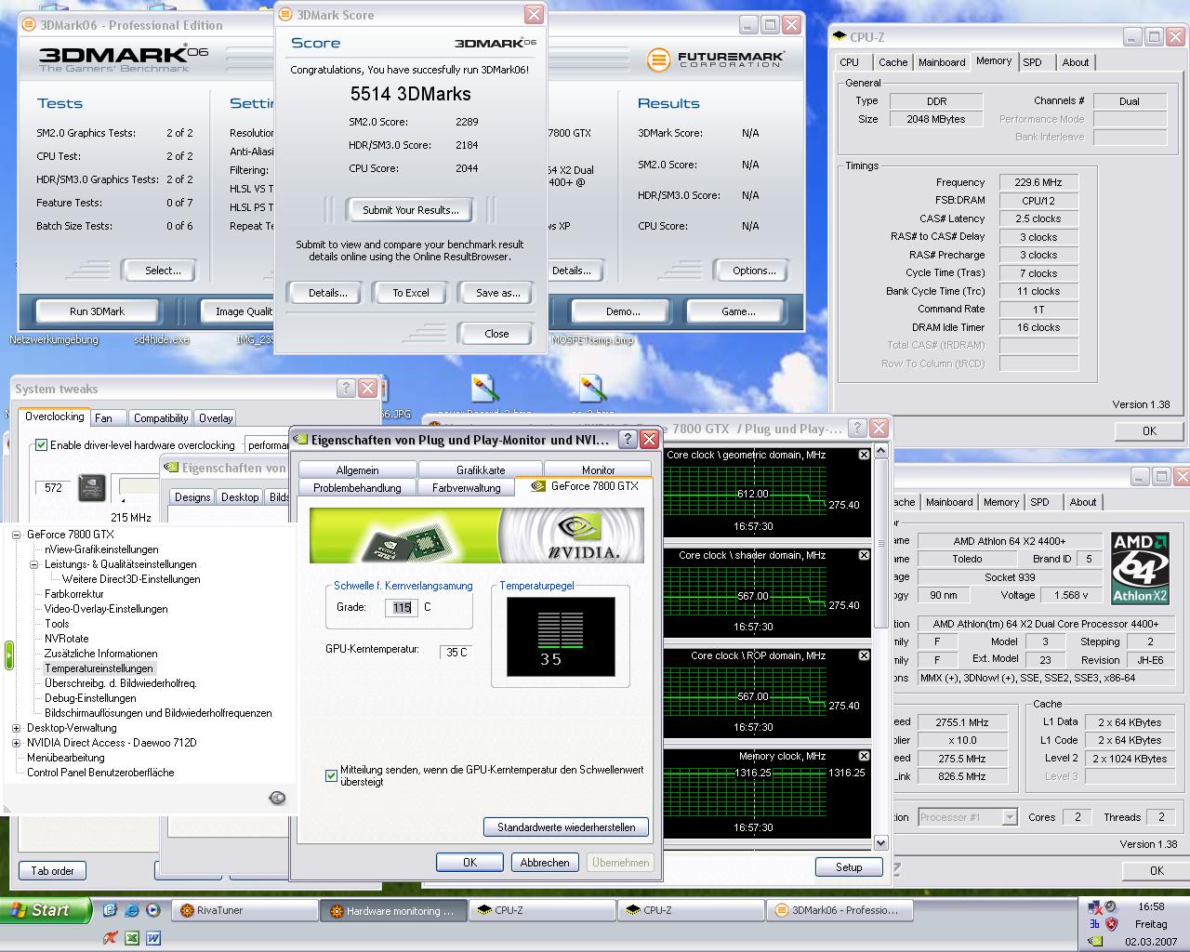This screenshot has height=952, width=1190.
Task: Select Temperatureinstellungen in the NVIDIA tree
Action: [99, 668]
